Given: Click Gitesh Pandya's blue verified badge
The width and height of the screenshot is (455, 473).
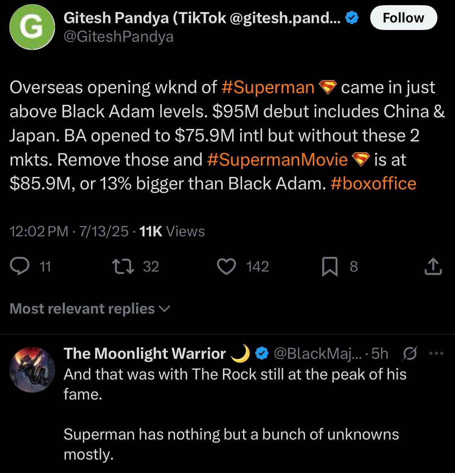Looking at the screenshot, I should pyautogui.click(x=352, y=17).
